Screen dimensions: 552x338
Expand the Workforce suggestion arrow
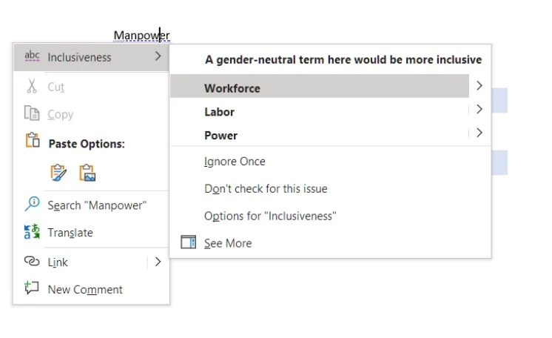(479, 87)
